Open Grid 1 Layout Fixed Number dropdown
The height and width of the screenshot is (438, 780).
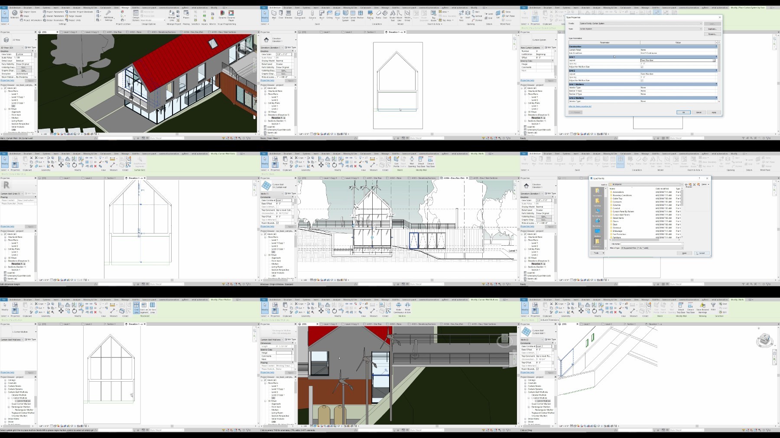(714, 60)
